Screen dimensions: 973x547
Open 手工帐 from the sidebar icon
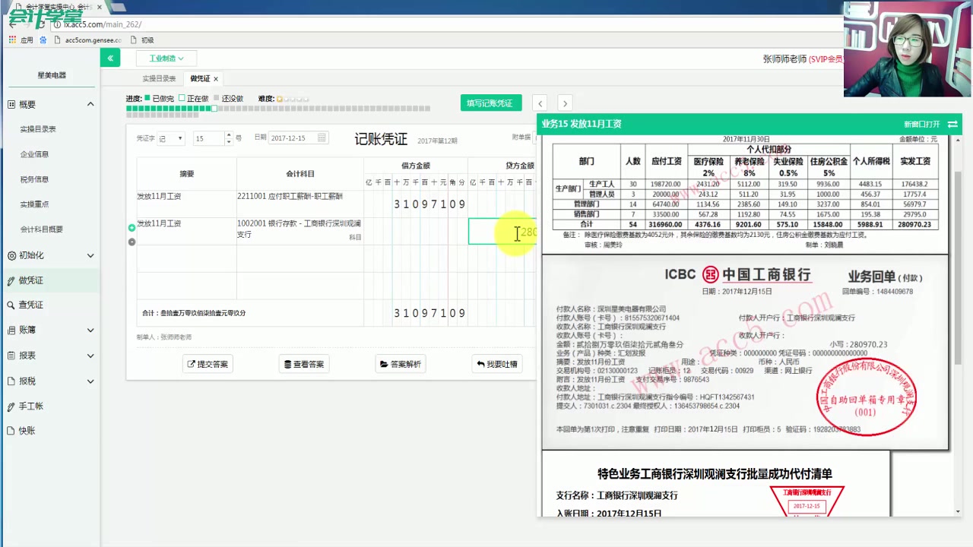[11, 406]
